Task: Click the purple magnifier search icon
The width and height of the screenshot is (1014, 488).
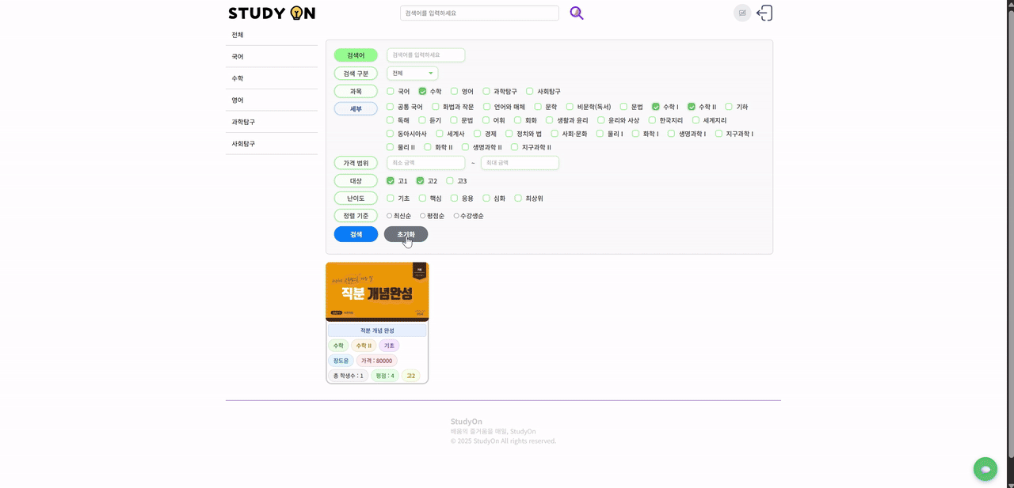Action: pos(577,13)
